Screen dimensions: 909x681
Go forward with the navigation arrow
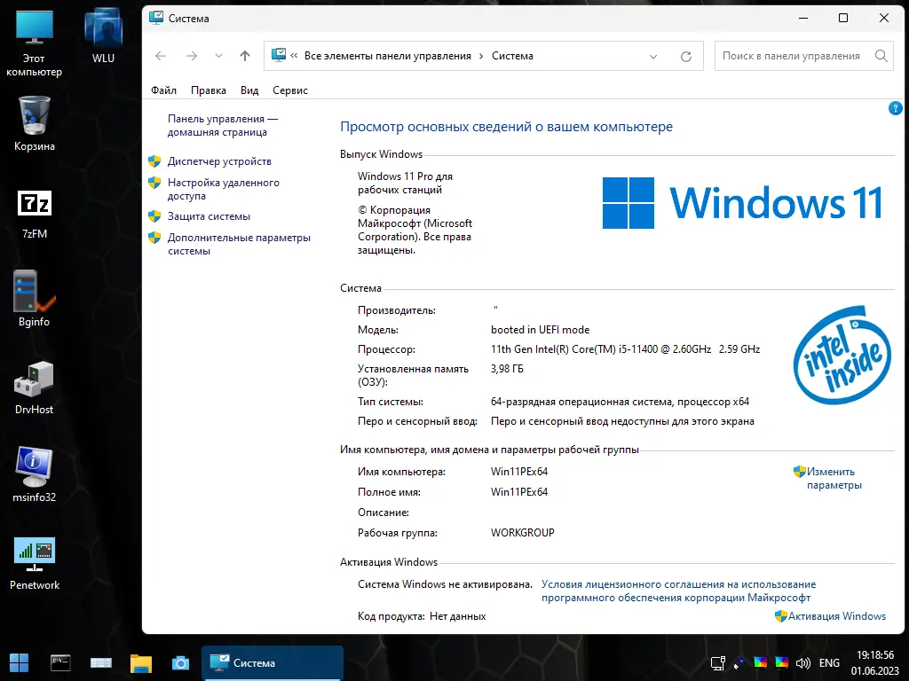point(192,56)
